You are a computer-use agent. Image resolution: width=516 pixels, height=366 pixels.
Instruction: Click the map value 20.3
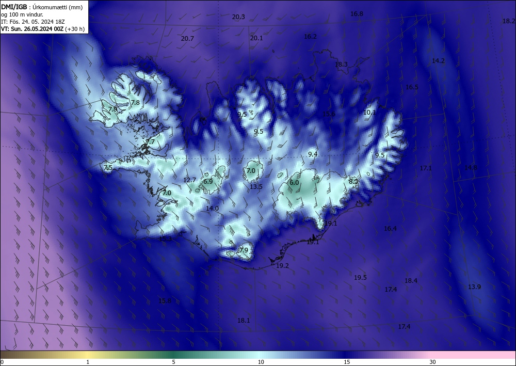[238, 17]
